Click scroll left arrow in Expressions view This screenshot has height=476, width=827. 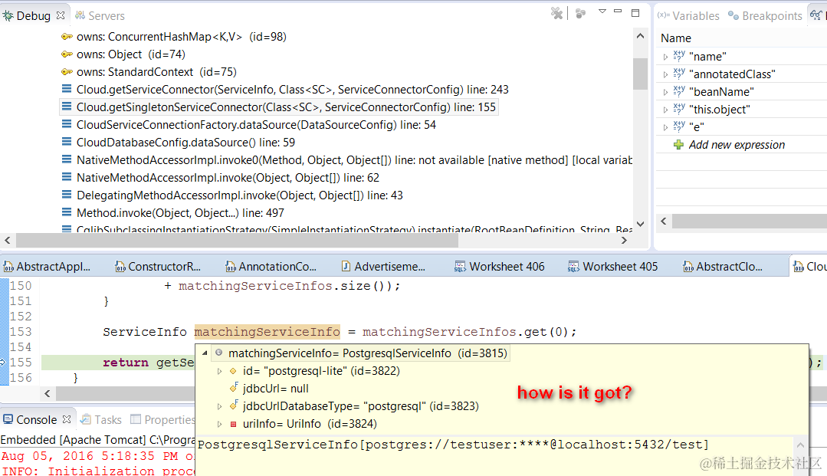(664, 221)
